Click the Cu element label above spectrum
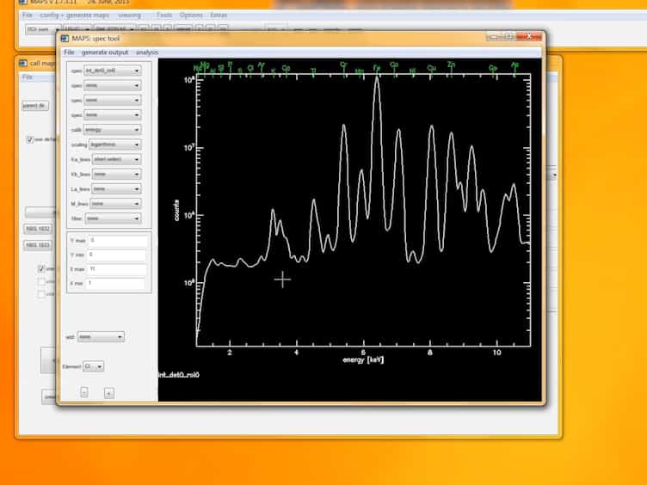The width and height of the screenshot is (647, 485). (x=431, y=68)
